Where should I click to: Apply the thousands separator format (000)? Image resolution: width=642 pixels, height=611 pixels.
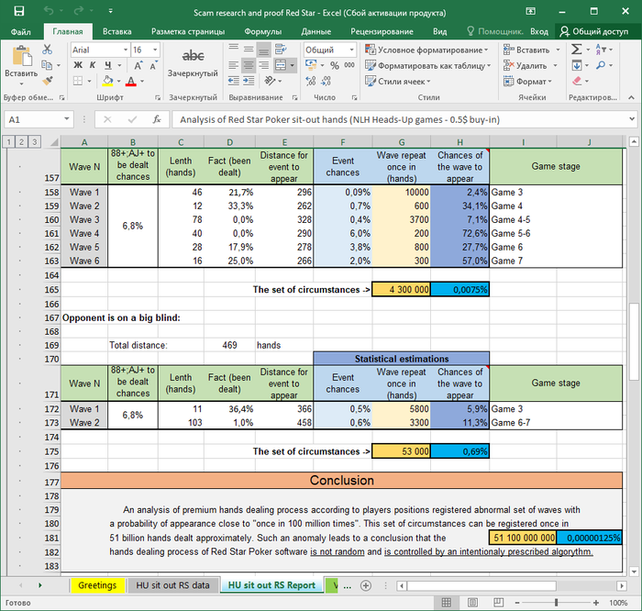(349, 65)
